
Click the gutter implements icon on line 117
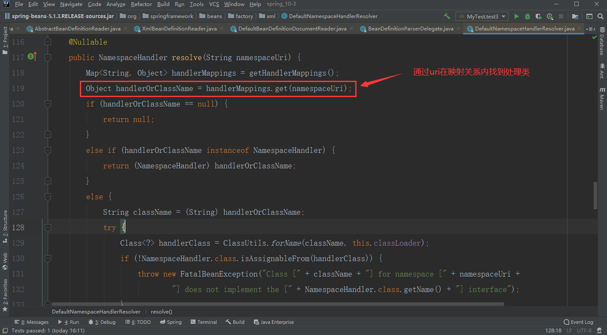coord(32,56)
